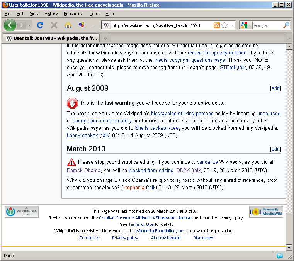
Task: Click the red stop hand warning icon
Action: pyautogui.click(x=72, y=103)
